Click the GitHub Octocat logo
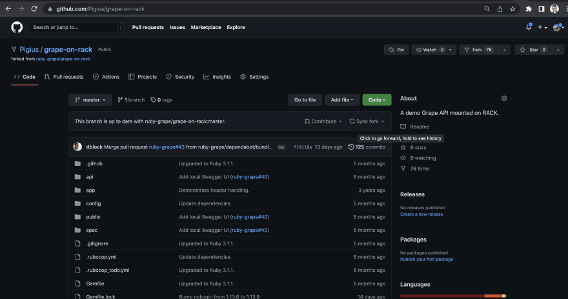This screenshot has width=568, height=299. [17, 27]
